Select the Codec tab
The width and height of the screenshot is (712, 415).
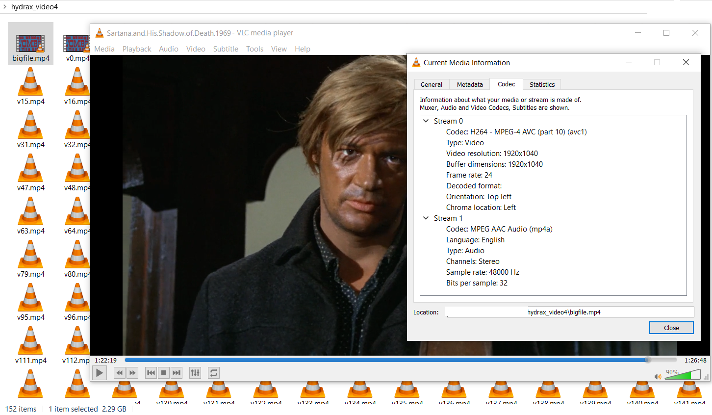(x=507, y=84)
